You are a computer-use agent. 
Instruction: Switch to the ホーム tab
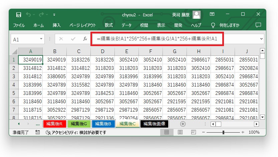point(38,25)
